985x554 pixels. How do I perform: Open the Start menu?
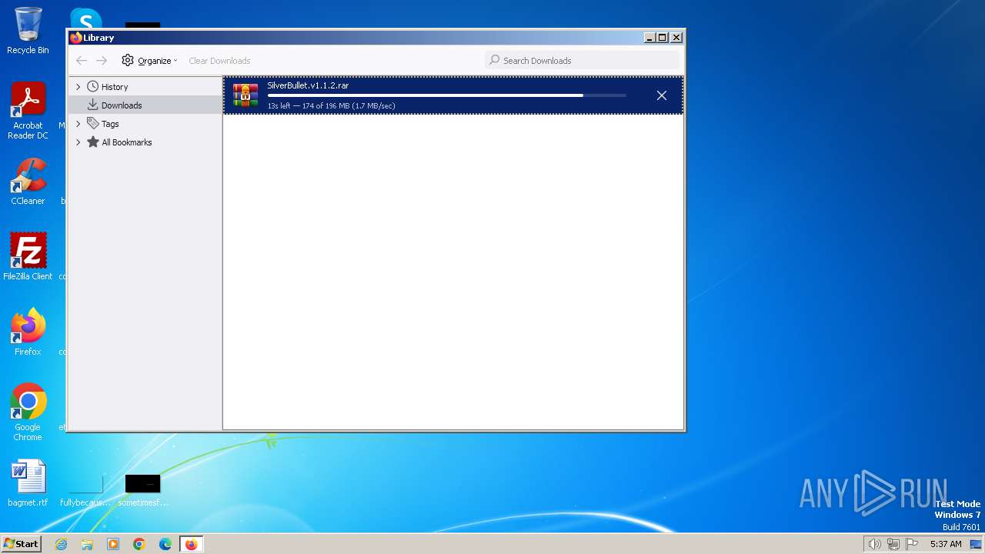coord(21,544)
